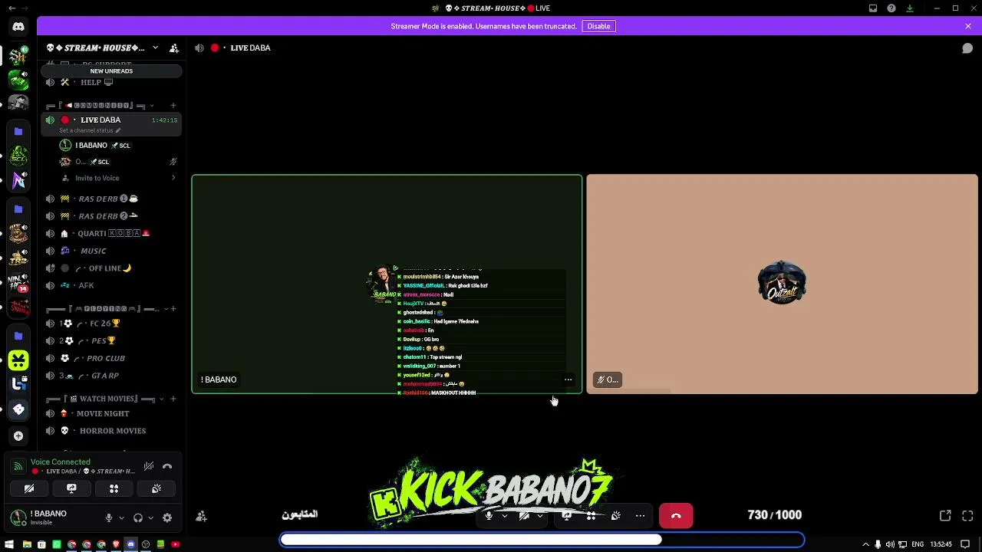Mute microphone in bottom call controls
Screen dimensions: 982x552
click(x=489, y=516)
